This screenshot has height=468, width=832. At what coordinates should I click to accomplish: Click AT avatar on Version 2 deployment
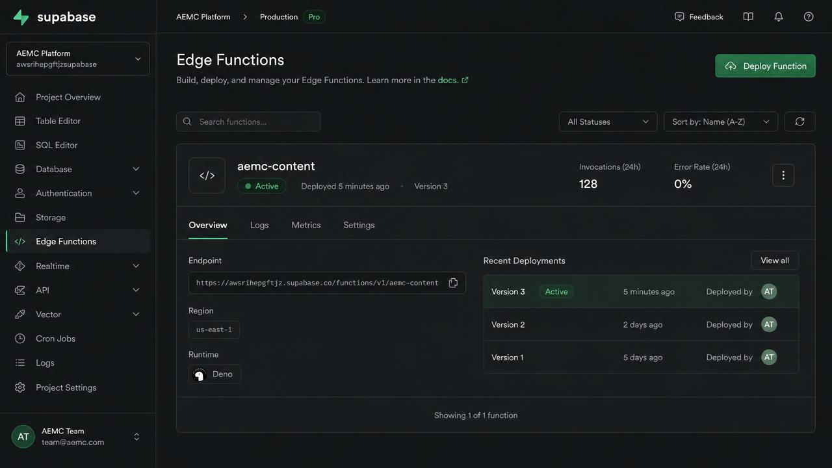tap(769, 324)
